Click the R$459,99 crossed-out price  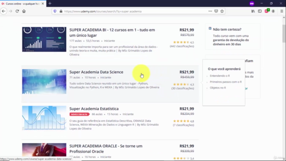tap(187, 77)
